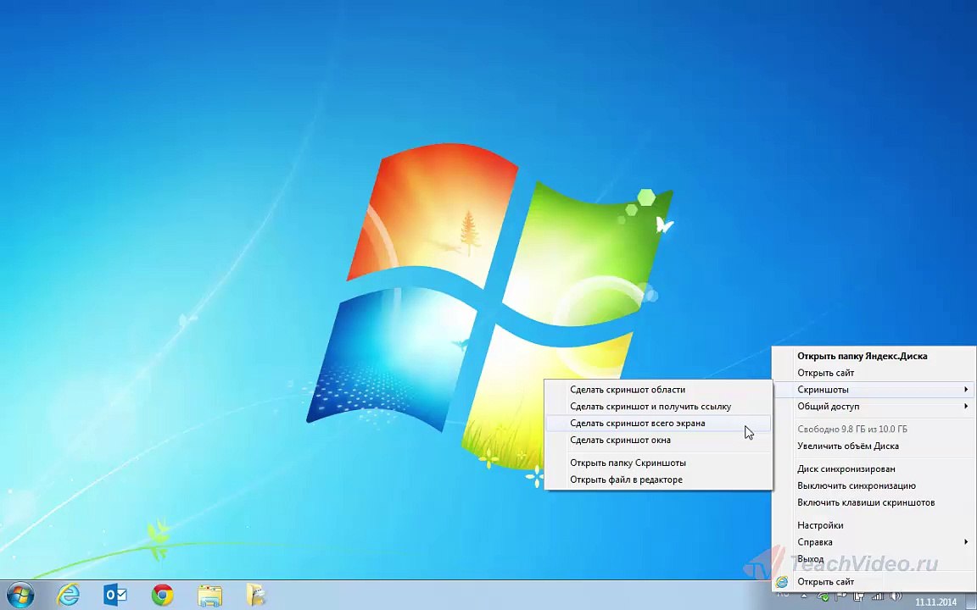
Task: Open the Windows Start menu orb
Action: (20, 595)
